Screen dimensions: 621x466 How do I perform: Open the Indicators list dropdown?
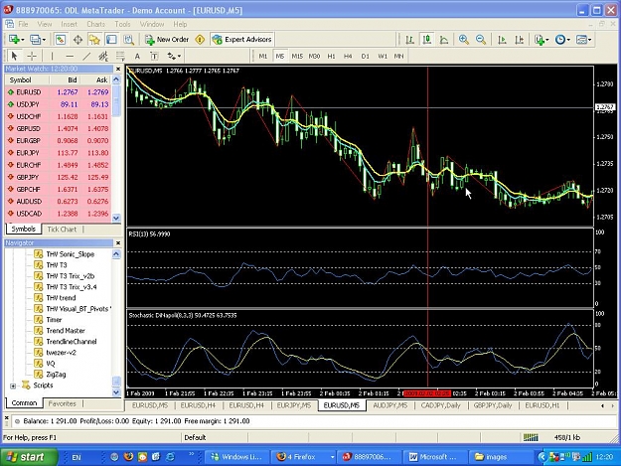(x=541, y=39)
